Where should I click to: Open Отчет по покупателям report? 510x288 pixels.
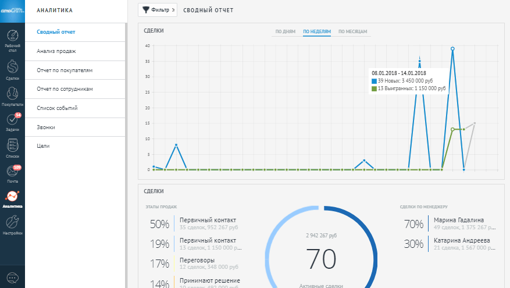click(65, 70)
